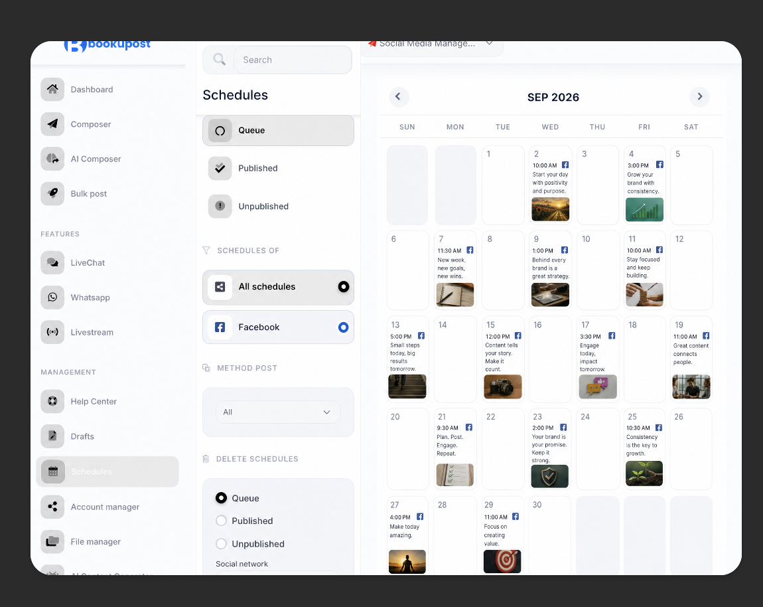Screen dimensions: 763x607
Task: Select the Facebook radio button
Action: click(x=344, y=327)
